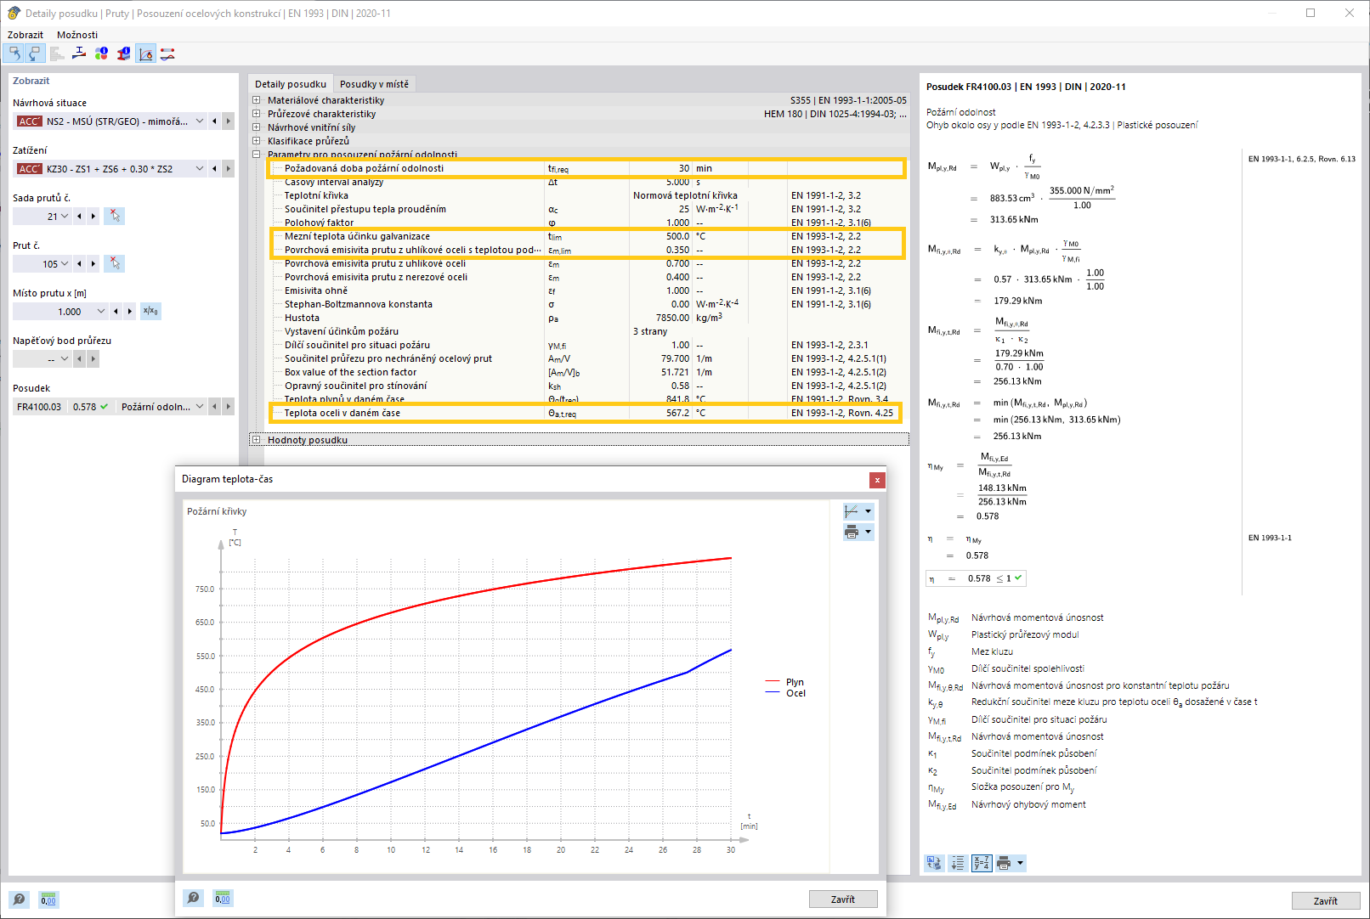Go to next member number
Screen dimensions: 1370x919
pyautogui.click(x=93, y=264)
